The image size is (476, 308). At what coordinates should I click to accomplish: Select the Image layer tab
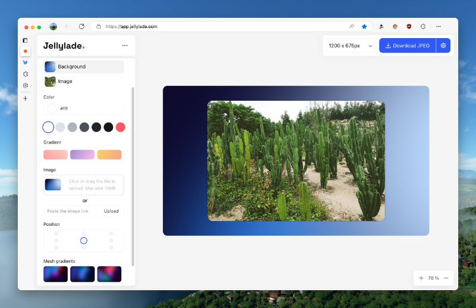click(65, 81)
